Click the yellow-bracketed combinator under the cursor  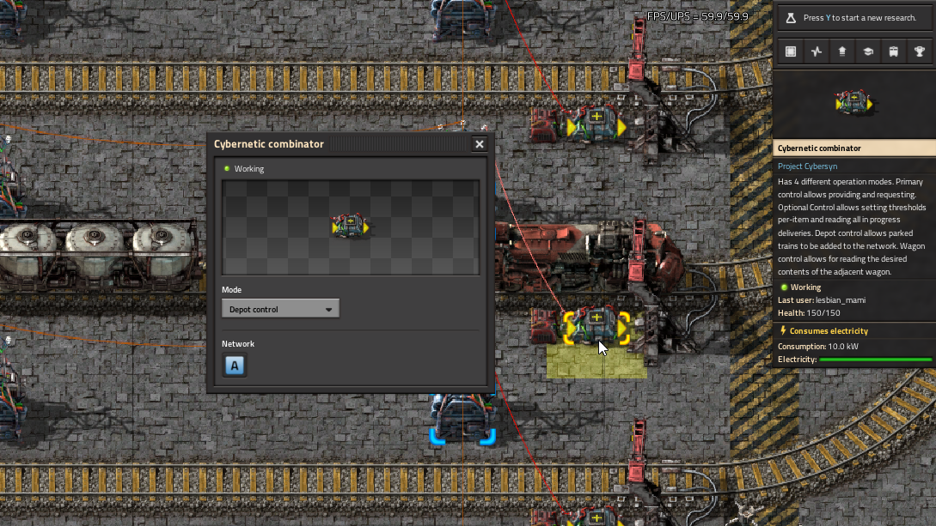point(596,327)
